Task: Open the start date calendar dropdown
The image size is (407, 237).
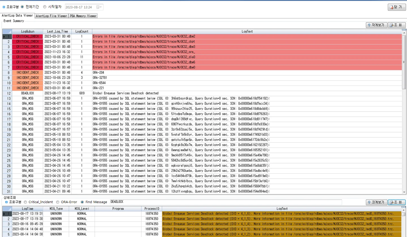Action: (x=99, y=7)
